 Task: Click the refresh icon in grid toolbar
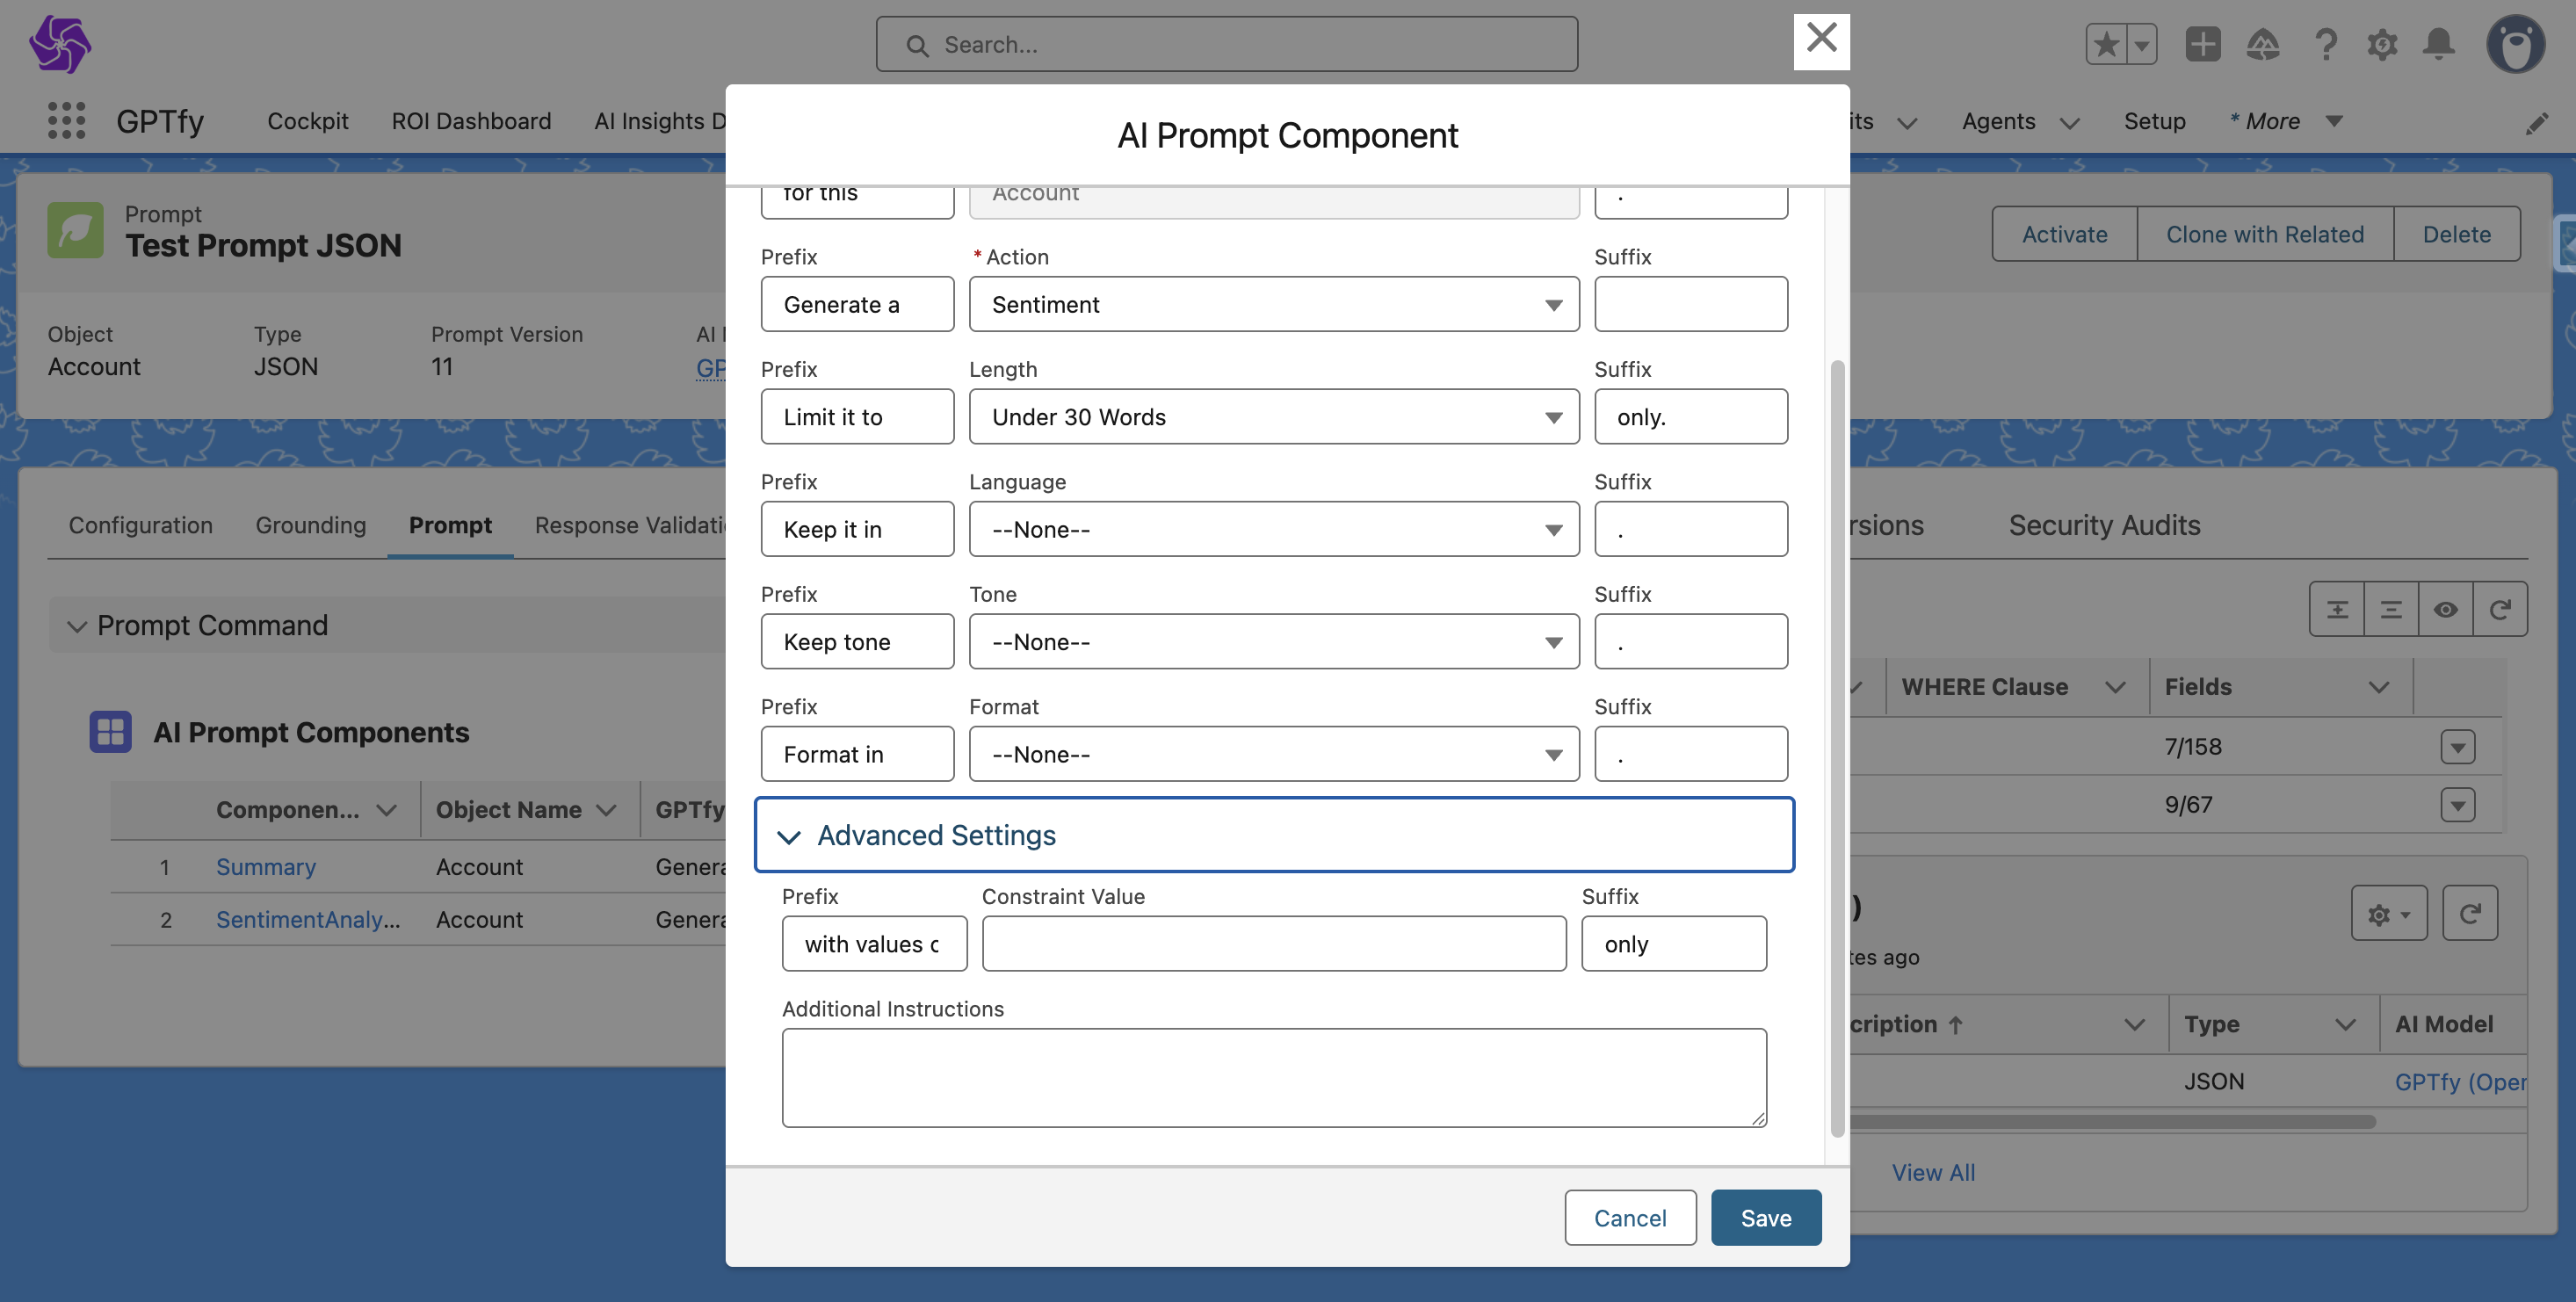click(2499, 609)
